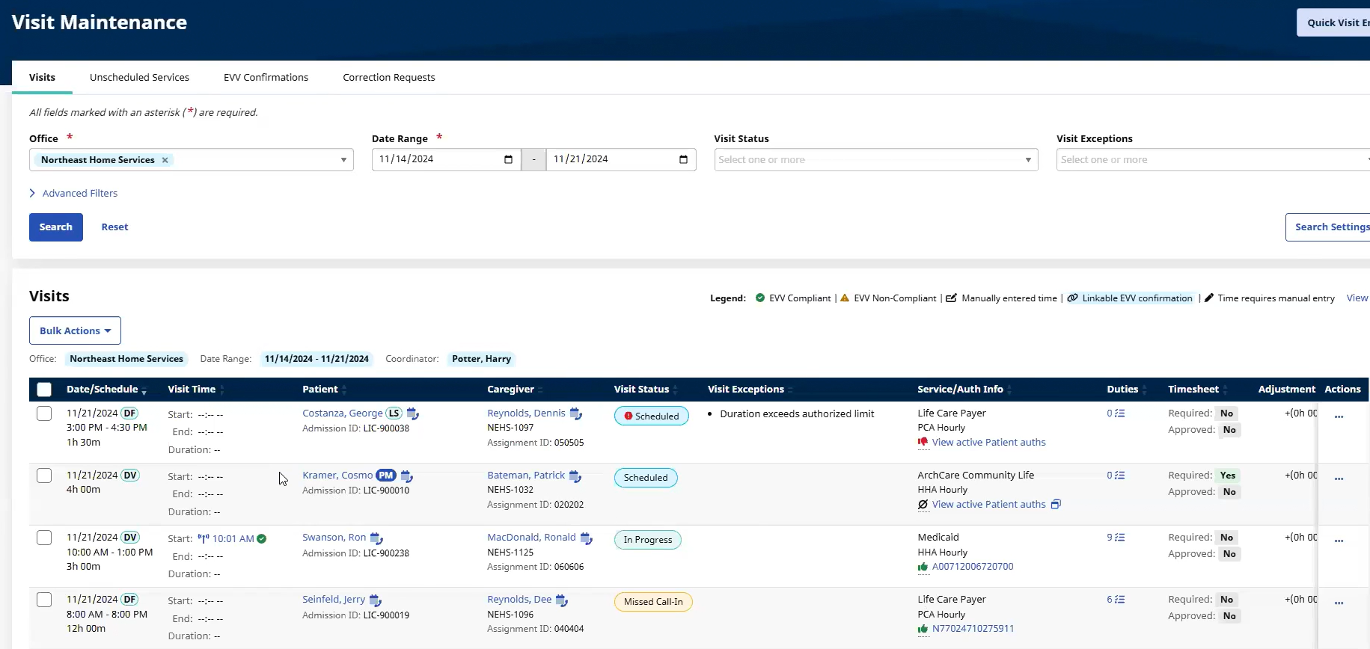Open the Visit Status dropdown
Image resolution: width=1370 pixels, height=649 pixels.
pos(876,159)
